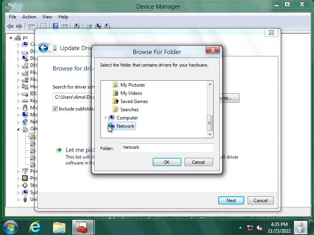The image size is (314, 235).
Task: Show hidden tray icons arrow
Action: point(240,228)
